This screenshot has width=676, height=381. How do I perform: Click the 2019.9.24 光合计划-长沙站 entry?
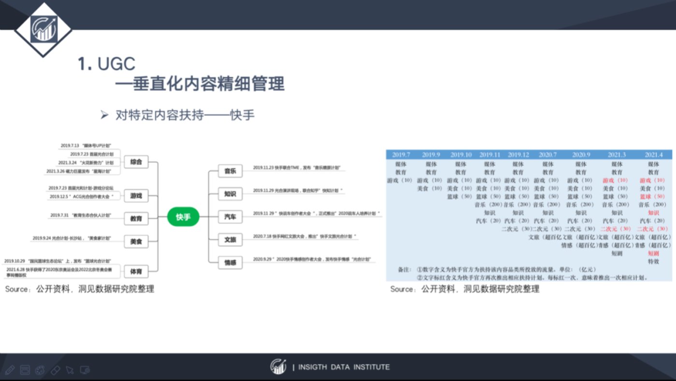coord(72,238)
